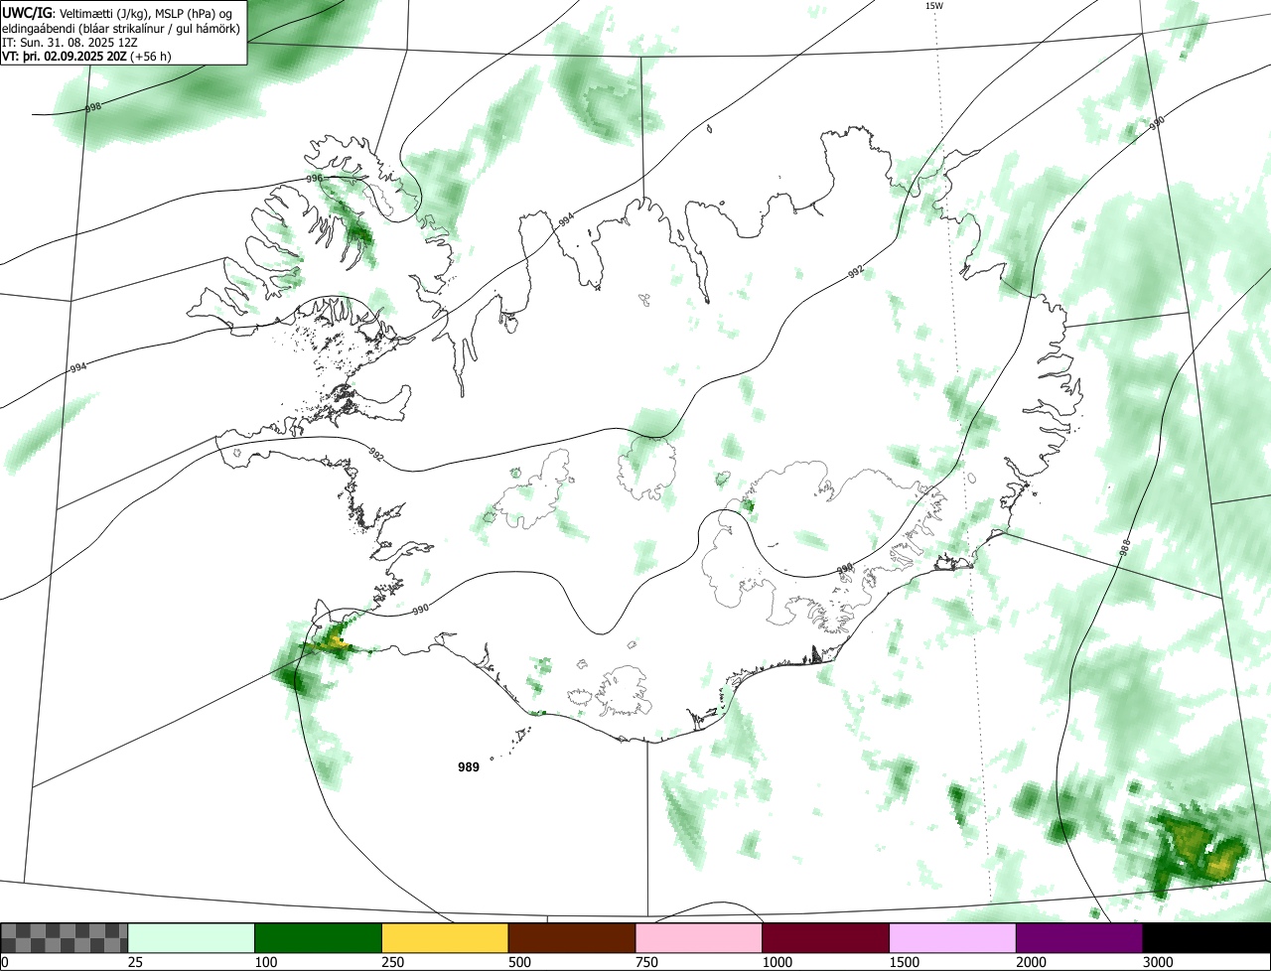Click the legend value '2000'
Image resolution: width=1271 pixels, height=971 pixels.
[1031, 962]
